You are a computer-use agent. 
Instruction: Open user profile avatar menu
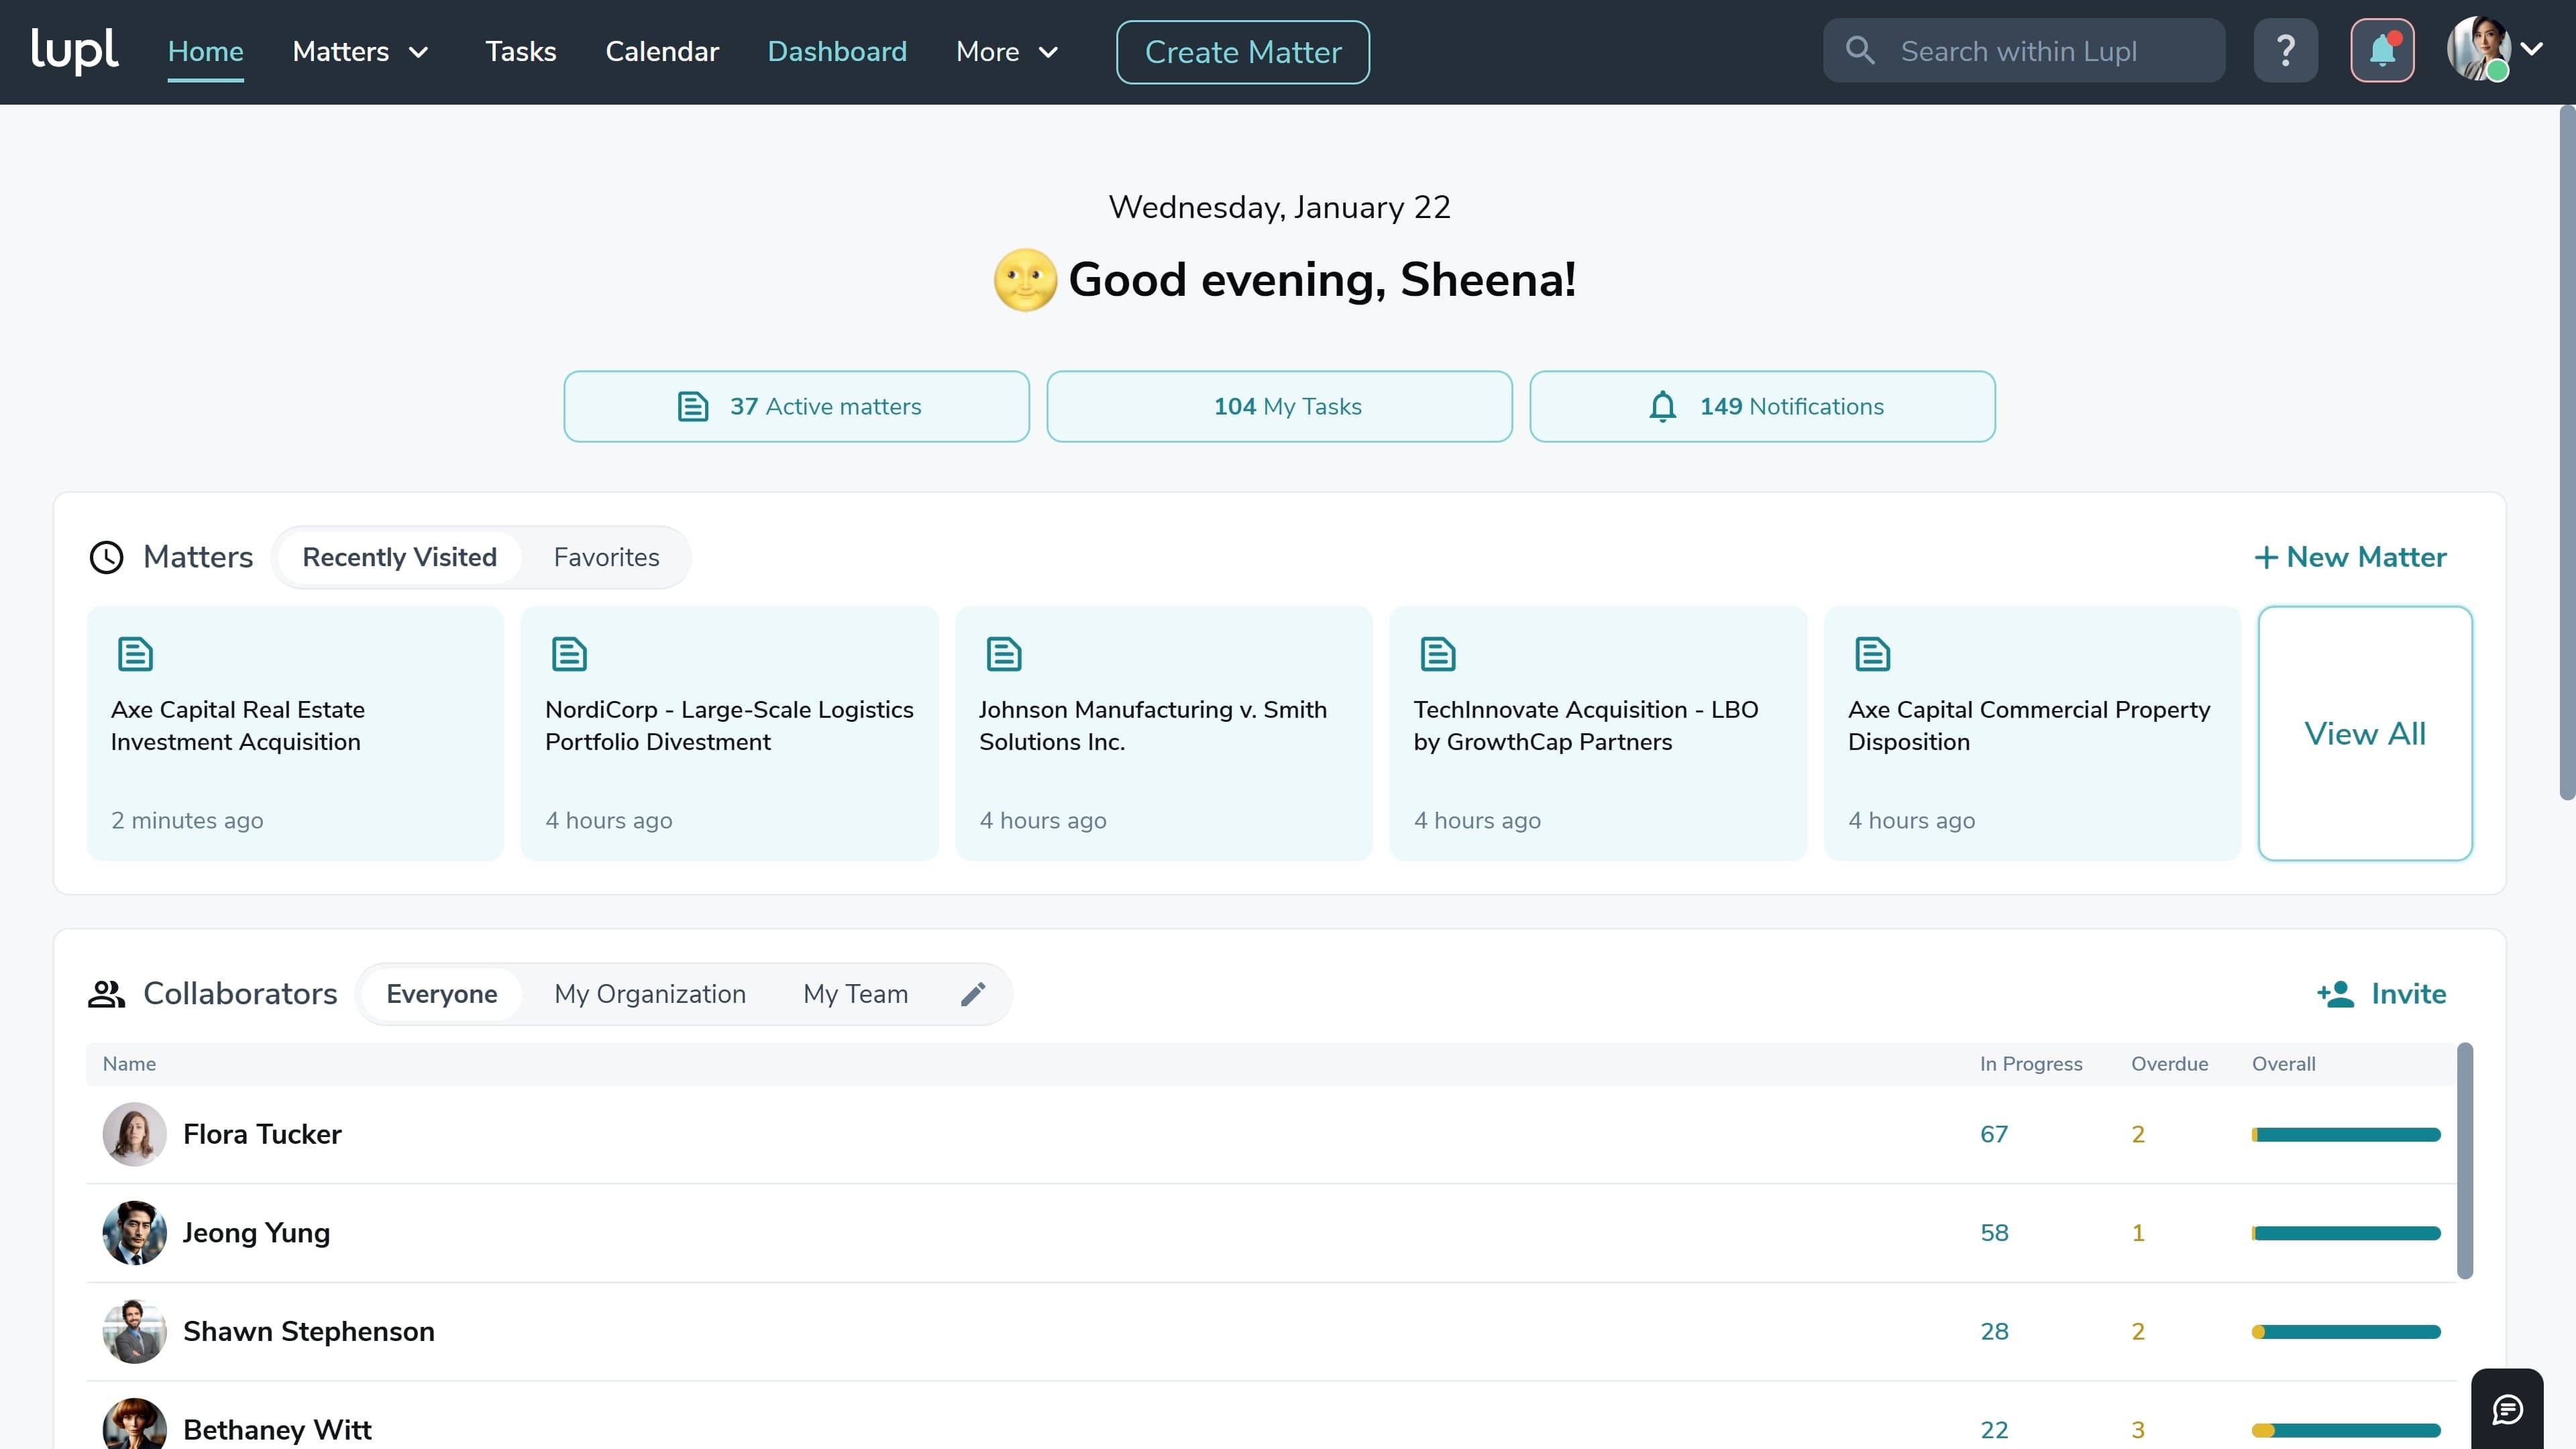(2495, 50)
